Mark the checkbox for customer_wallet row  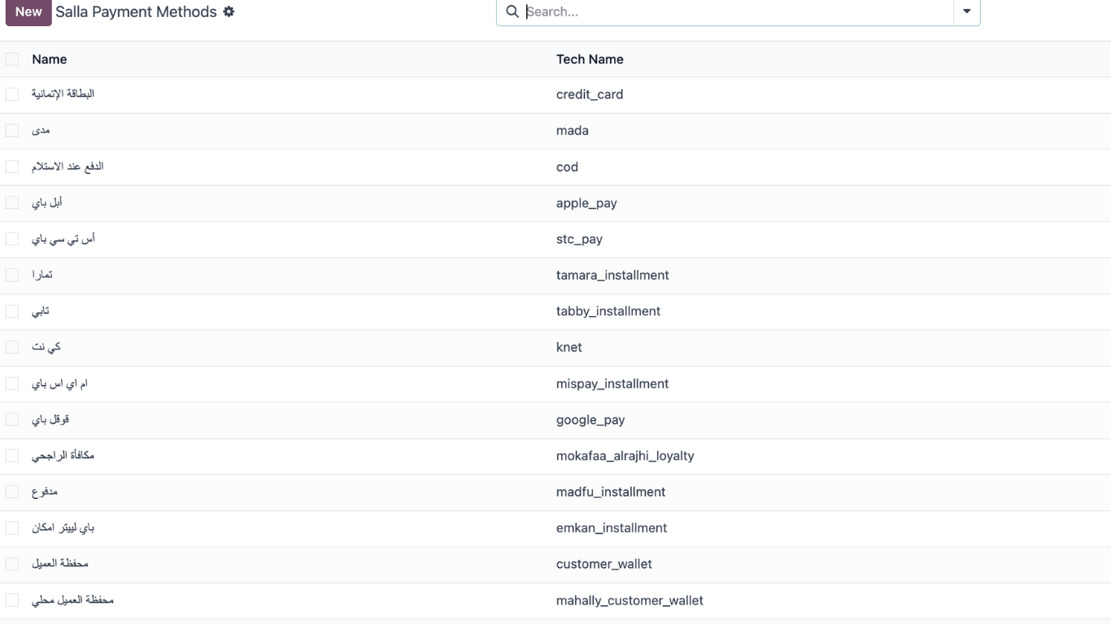tap(12, 564)
